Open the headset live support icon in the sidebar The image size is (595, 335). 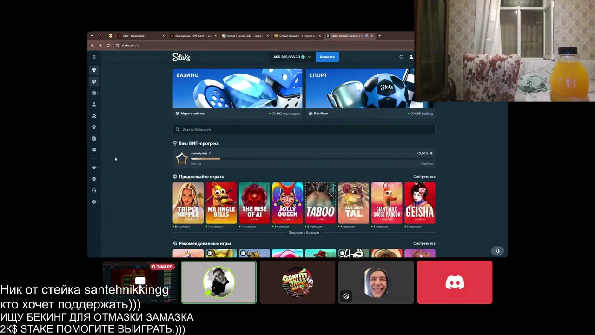pos(94,190)
